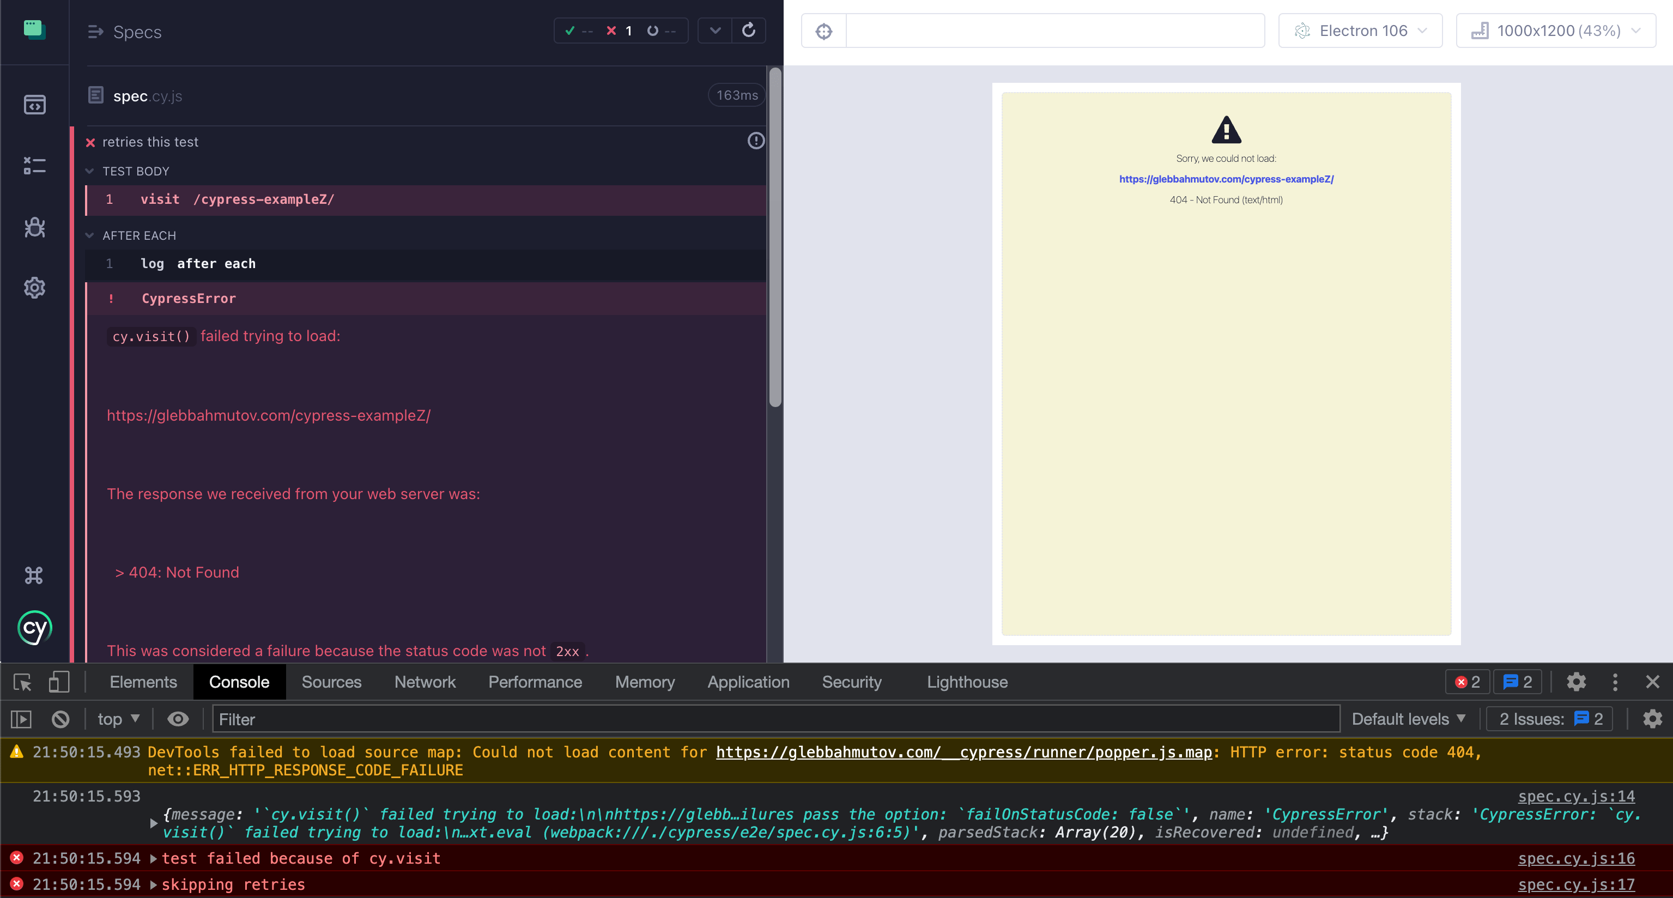The image size is (1673, 898).
Task: Click the command log vertical scrollbar
Action: [775, 237]
